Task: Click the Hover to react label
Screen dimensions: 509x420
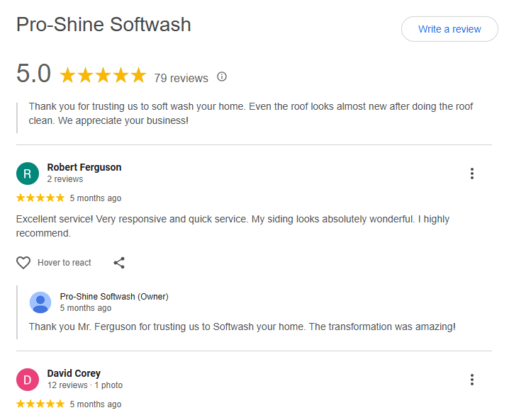Action: pyautogui.click(x=65, y=263)
